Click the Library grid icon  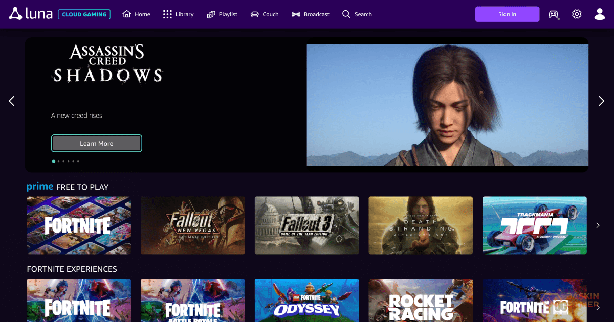(x=167, y=14)
